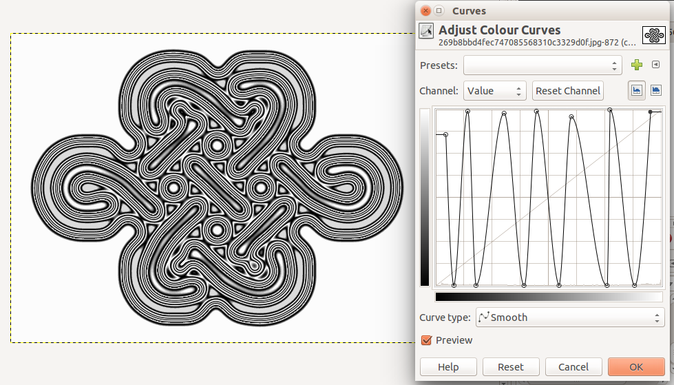Image resolution: width=674 pixels, height=385 pixels.
Task: Click the knot image thumbnail in dialog
Action: click(x=654, y=35)
